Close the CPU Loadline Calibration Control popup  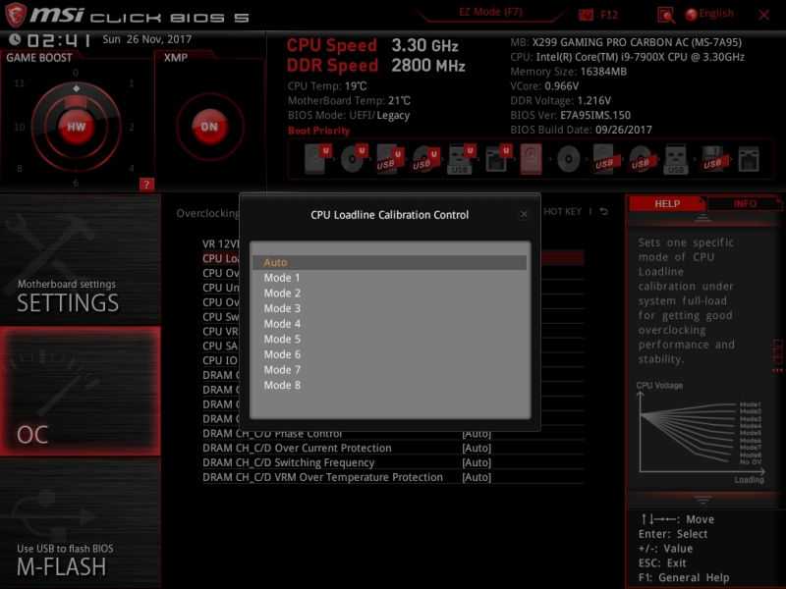pos(524,214)
